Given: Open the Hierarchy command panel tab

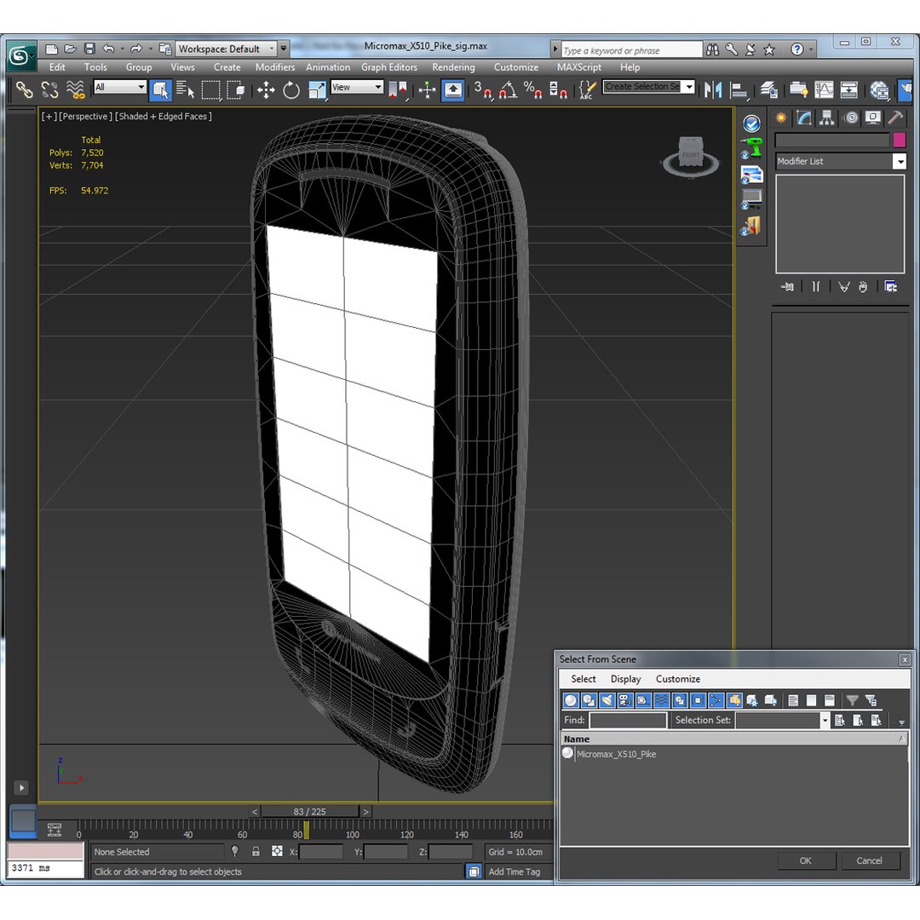Looking at the screenshot, I should click(x=826, y=118).
